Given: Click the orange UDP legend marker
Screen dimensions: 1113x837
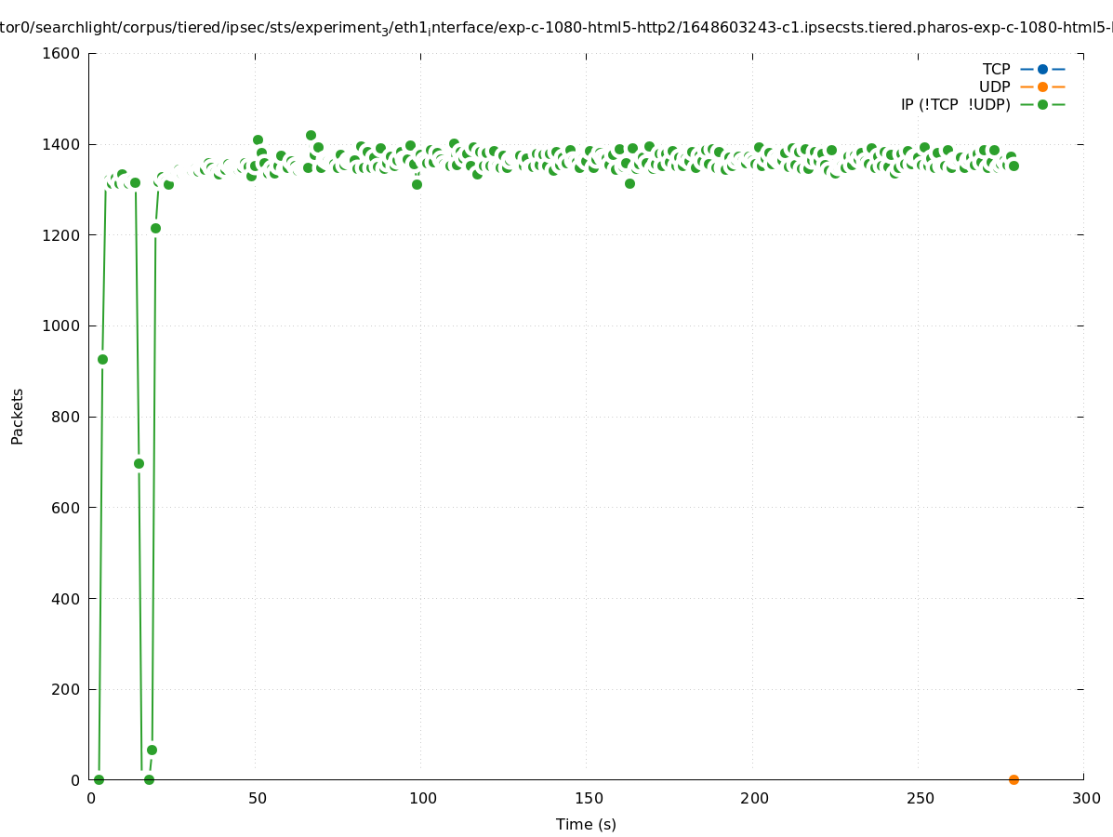Looking at the screenshot, I should [x=1042, y=86].
